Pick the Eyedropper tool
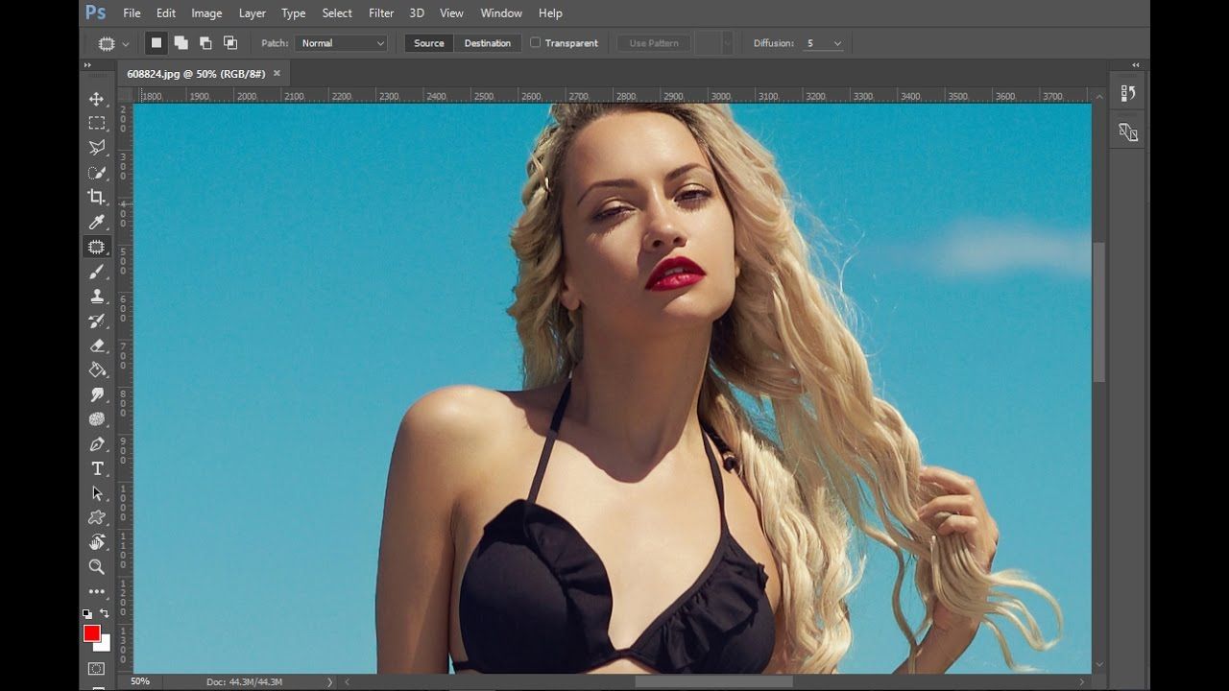 click(x=97, y=223)
